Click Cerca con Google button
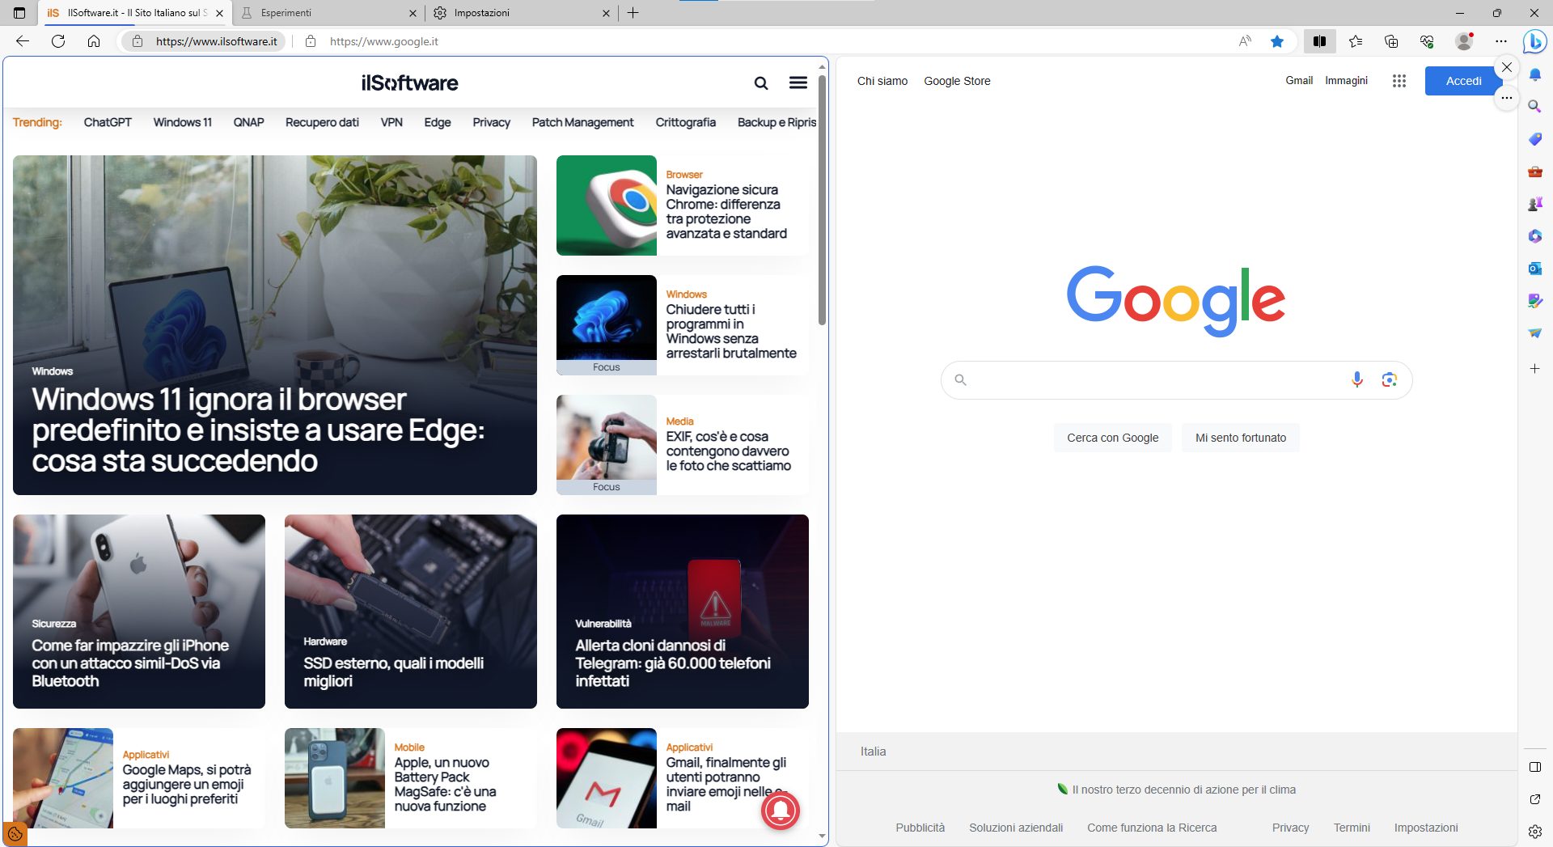This screenshot has height=847, width=1553. (1112, 438)
